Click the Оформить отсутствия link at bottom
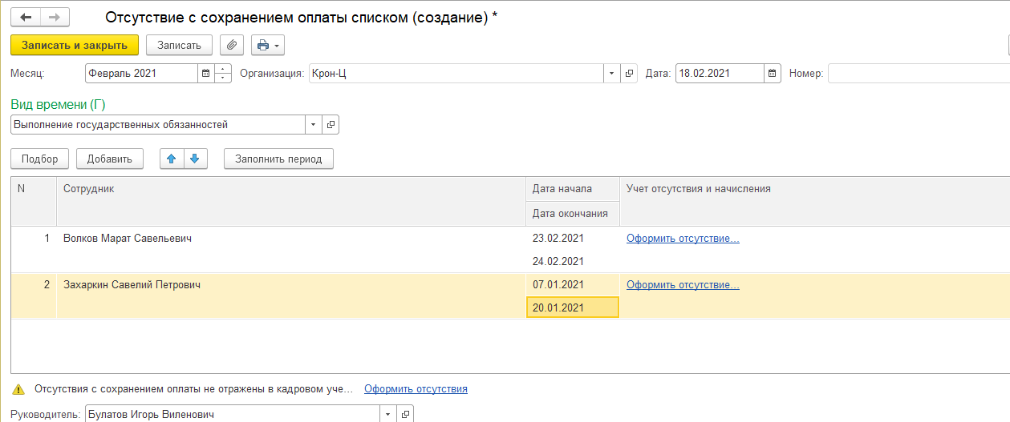 [x=416, y=389]
